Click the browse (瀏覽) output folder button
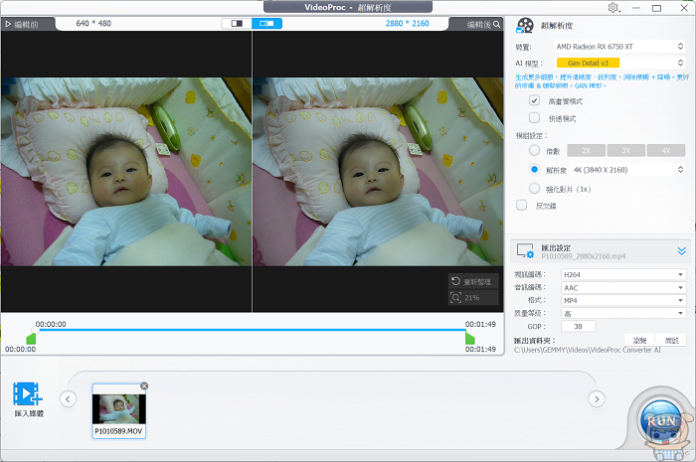Image resolution: width=696 pixels, height=462 pixels. click(639, 340)
